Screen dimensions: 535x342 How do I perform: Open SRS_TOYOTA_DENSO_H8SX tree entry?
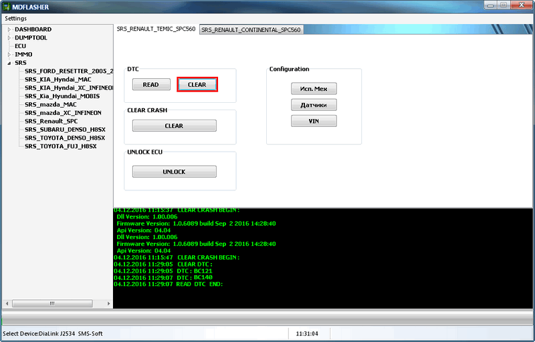click(x=65, y=138)
